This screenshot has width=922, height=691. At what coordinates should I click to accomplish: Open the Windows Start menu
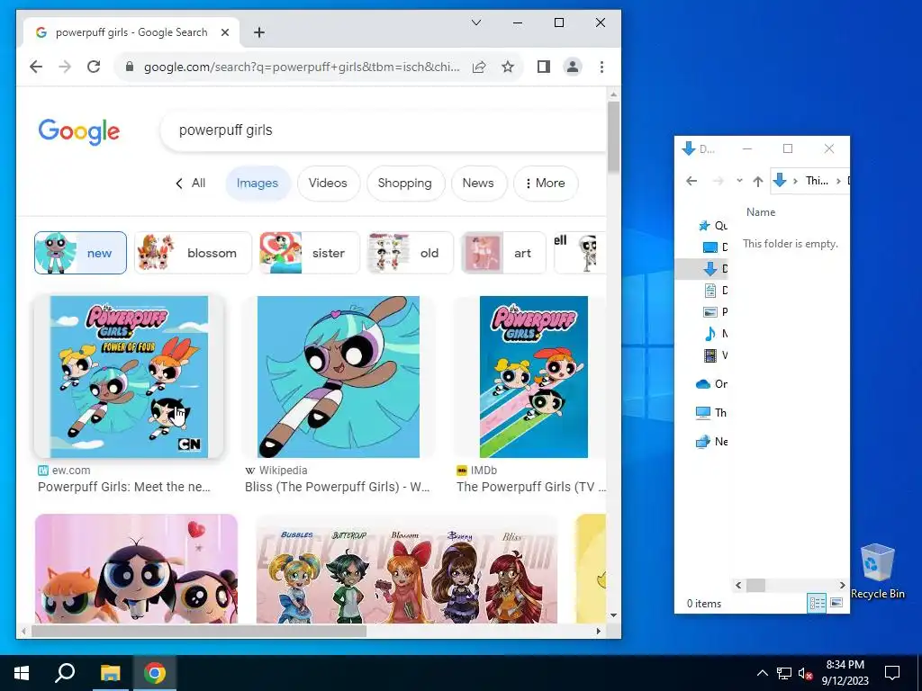point(22,673)
